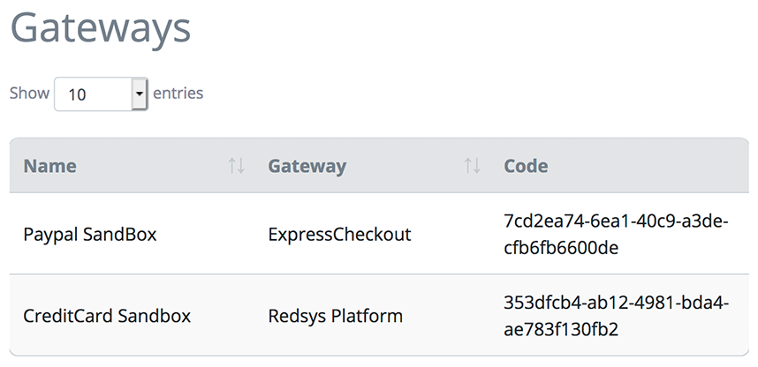Select the CreditCard Sandbox row name

tap(107, 316)
